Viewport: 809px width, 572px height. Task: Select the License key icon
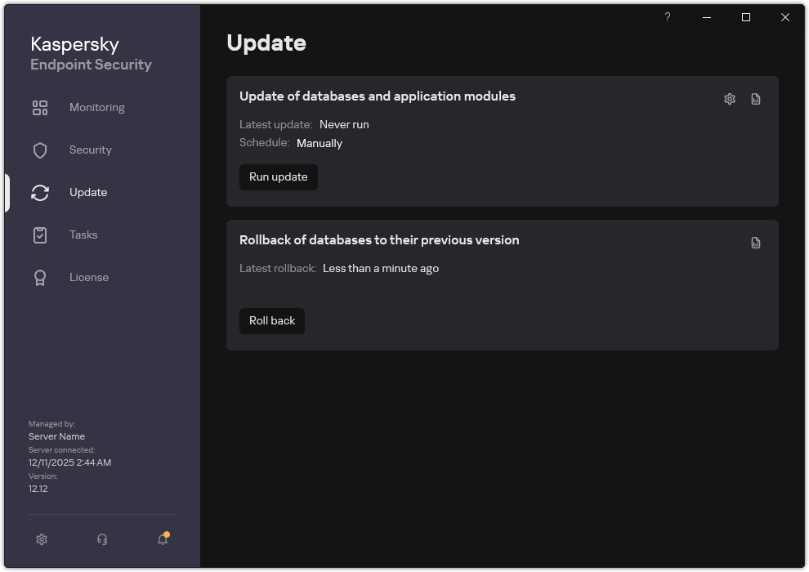pyautogui.click(x=39, y=277)
